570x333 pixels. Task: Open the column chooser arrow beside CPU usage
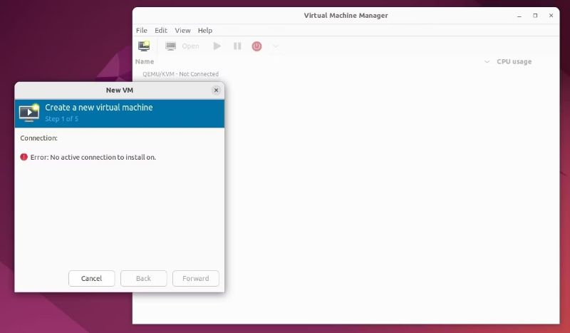click(x=487, y=62)
